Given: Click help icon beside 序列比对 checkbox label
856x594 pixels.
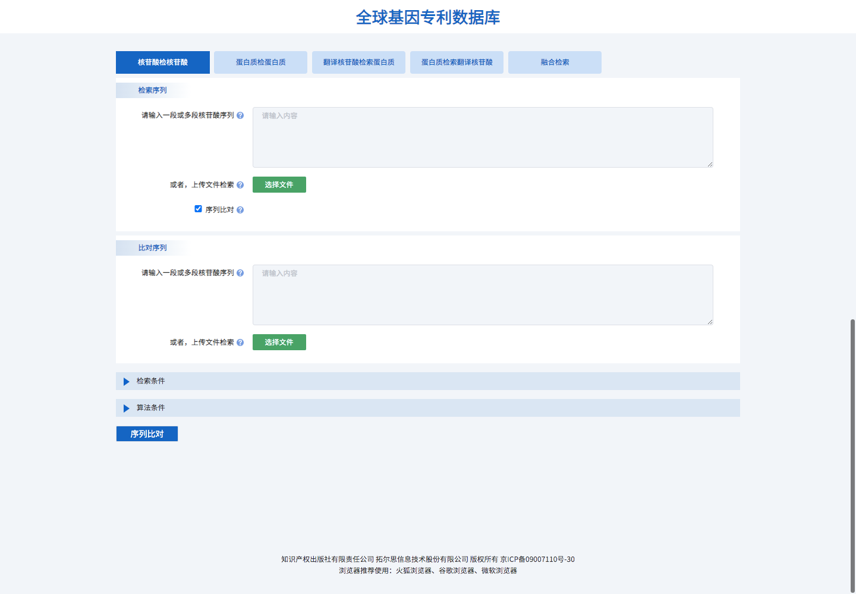Looking at the screenshot, I should tap(240, 210).
